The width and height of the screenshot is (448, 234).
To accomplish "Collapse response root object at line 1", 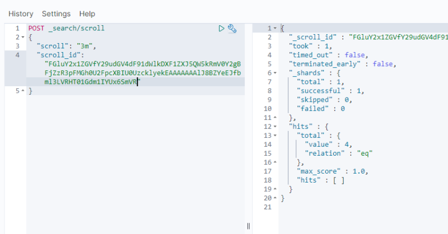I will (x=275, y=29).
